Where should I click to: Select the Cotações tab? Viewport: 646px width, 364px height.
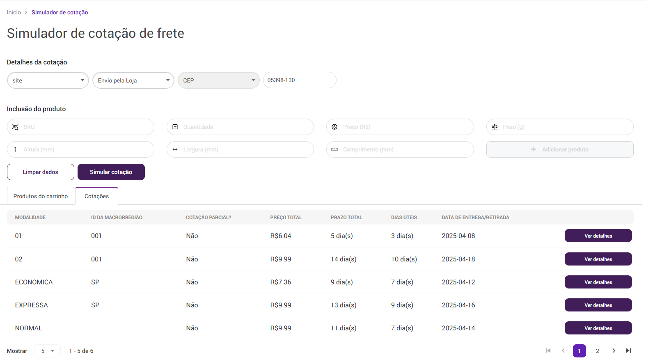point(97,197)
